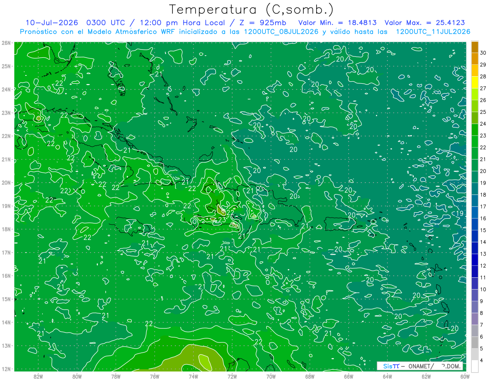Click the Valor Min. = 18.4813 readout
494x382 pixels.
(x=337, y=23)
